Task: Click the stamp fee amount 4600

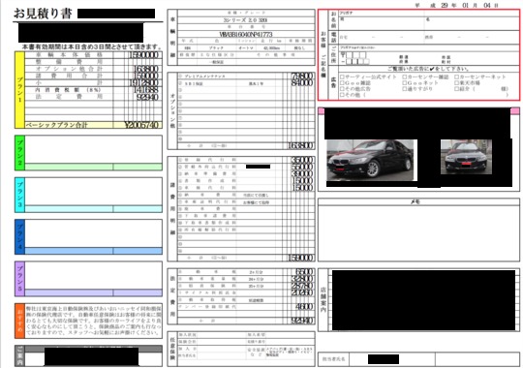Action: click(304, 307)
